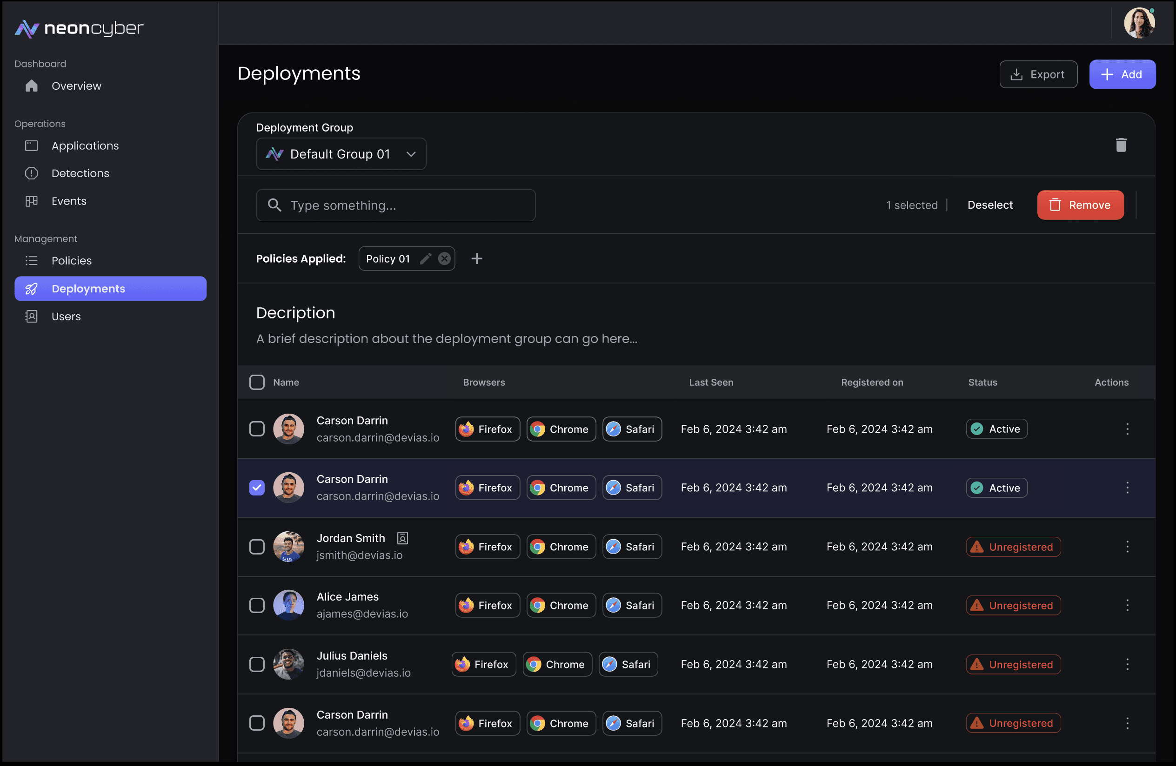Delete deployment group using trash icon
The height and width of the screenshot is (766, 1176).
pos(1121,145)
